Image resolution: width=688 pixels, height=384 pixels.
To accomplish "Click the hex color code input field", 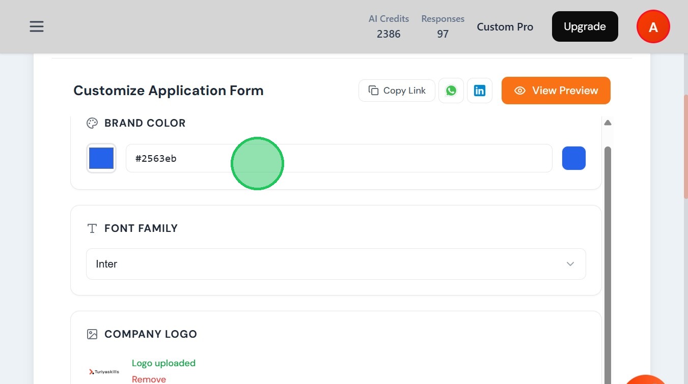I will [339, 158].
